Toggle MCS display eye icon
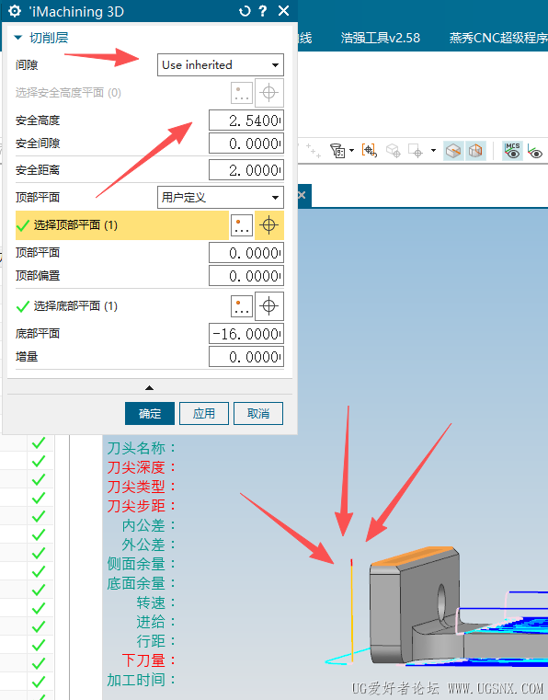This screenshot has height=700, width=548. click(x=512, y=151)
